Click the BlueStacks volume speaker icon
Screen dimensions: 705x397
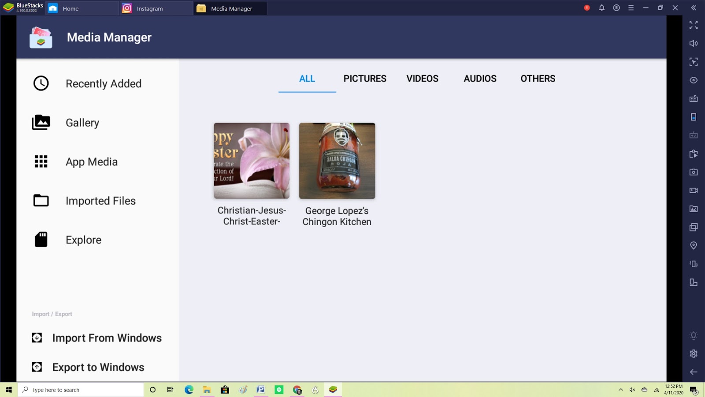694,43
